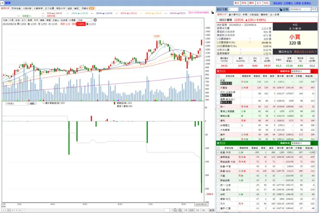Check the 美商高盛 row checkbox
This screenshot has width=319, height=213.
(218, 157)
